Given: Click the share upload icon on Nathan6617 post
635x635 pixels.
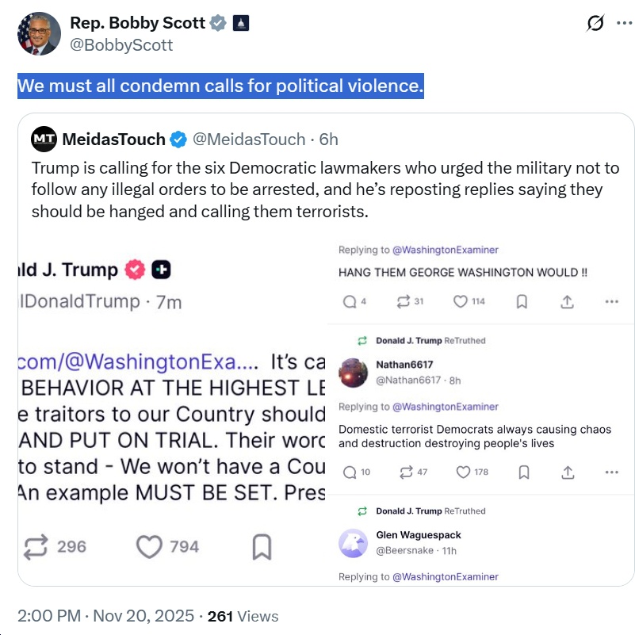Looking at the screenshot, I should 567,472.
